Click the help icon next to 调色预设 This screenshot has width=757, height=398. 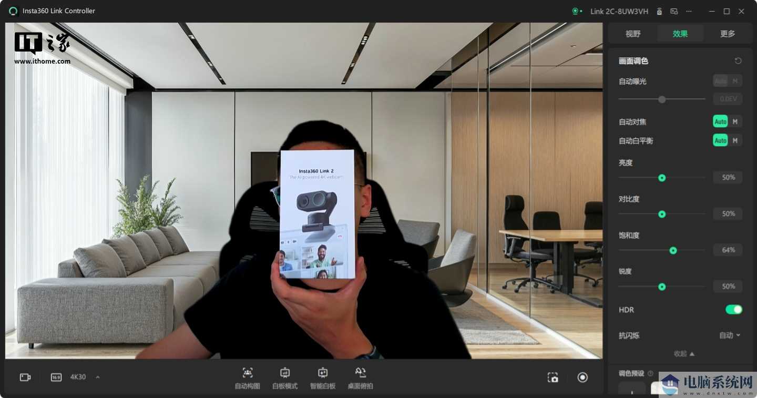(x=650, y=374)
